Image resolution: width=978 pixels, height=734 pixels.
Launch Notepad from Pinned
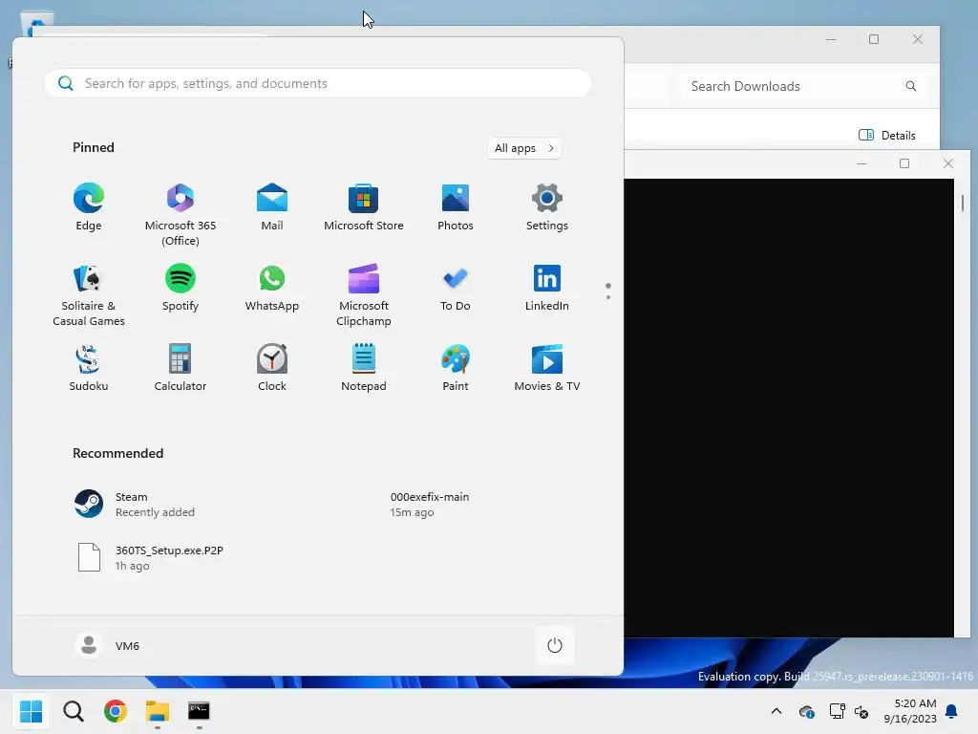(x=364, y=368)
